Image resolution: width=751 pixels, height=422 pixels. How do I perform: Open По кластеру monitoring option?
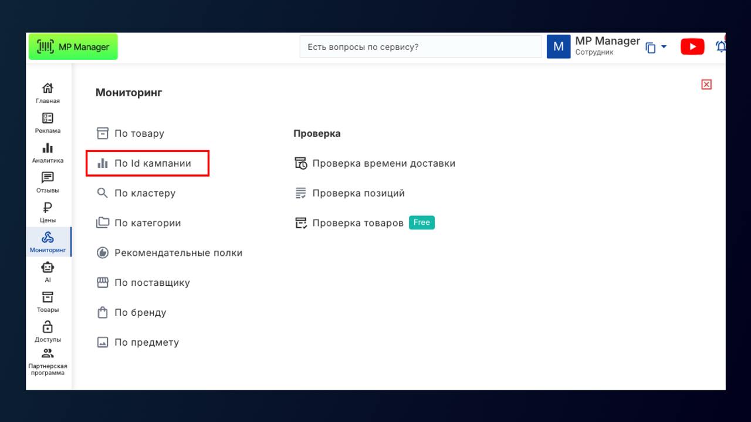pyautogui.click(x=144, y=193)
